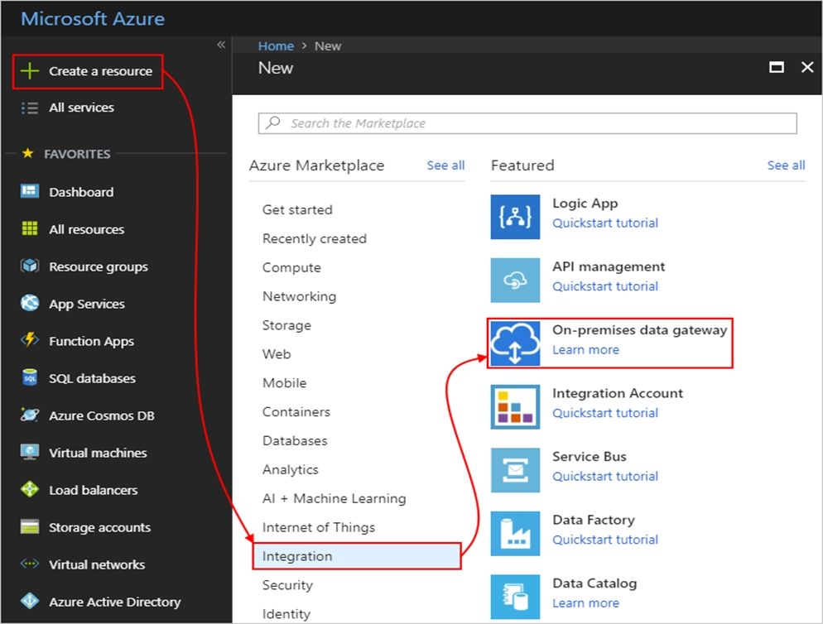Select Web category

pos(277,354)
